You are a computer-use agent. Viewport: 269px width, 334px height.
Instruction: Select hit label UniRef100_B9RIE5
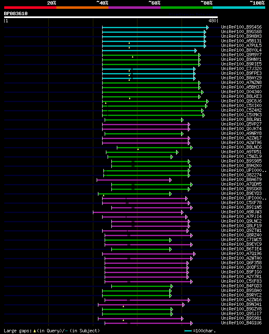pos(241,64)
